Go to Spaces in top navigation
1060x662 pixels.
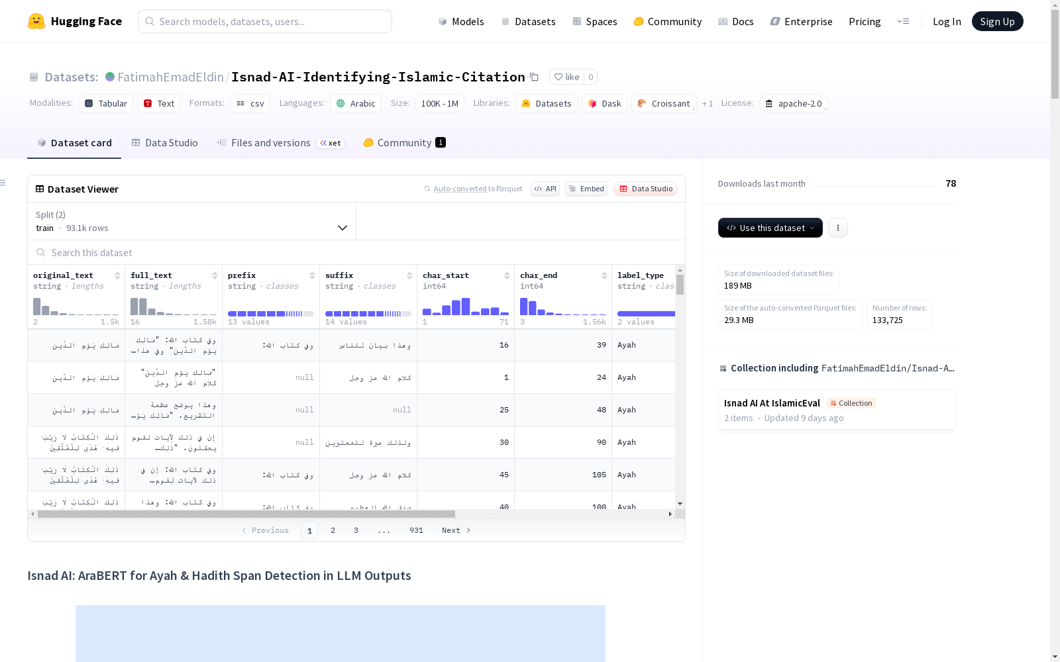tap(595, 21)
